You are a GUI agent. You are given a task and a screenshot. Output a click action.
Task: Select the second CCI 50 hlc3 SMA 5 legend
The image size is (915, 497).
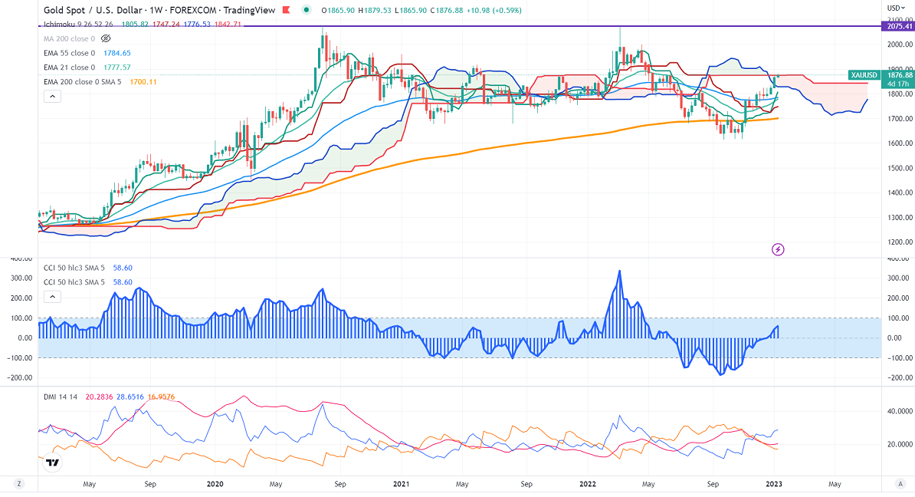[74, 282]
